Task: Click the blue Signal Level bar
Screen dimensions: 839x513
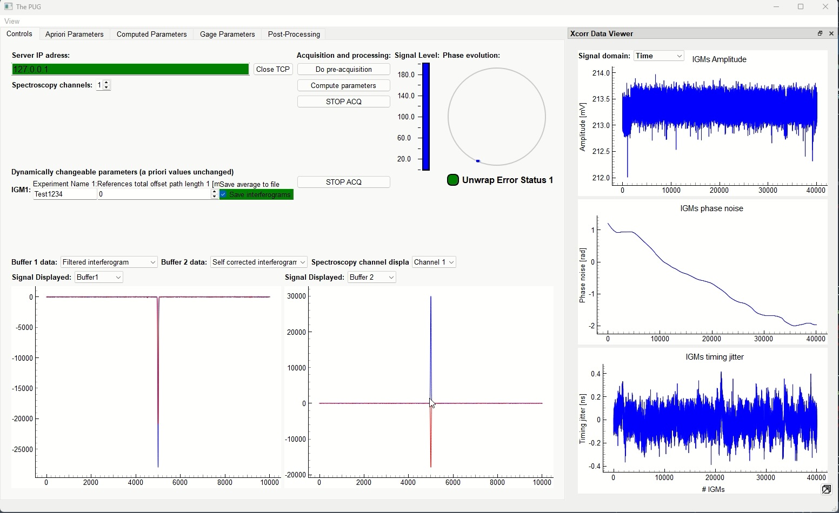Action: click(x=426, y=117)
